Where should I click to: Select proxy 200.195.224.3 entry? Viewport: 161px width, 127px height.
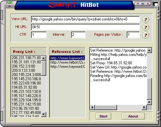[x=26, y=75]
